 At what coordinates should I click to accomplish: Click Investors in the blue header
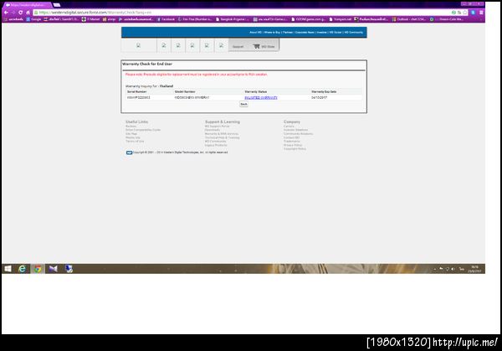[321, 33]
